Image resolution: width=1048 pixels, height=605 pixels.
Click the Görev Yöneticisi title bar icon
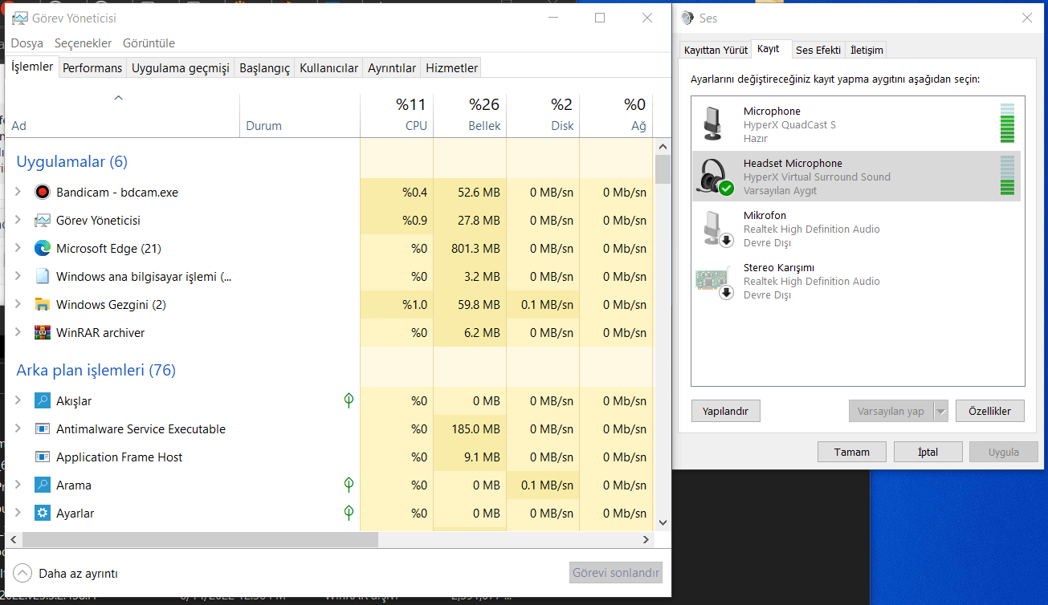coord(19,18)
